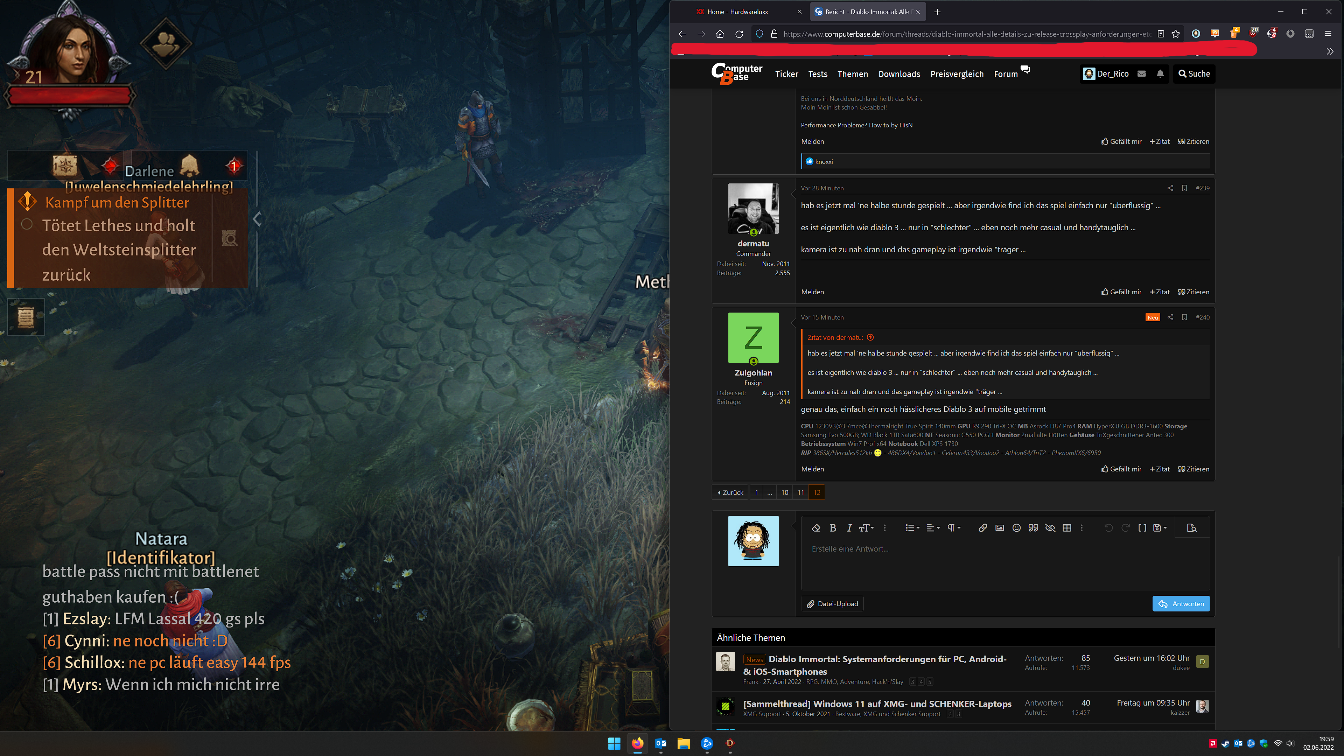Open the Preisvergleich menu item
1344x756 pixels.
957,74
